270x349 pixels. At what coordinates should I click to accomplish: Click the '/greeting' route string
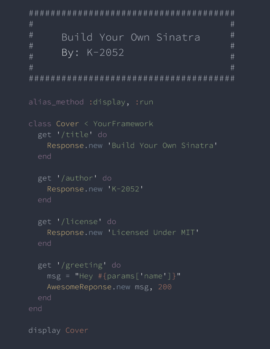81,265
